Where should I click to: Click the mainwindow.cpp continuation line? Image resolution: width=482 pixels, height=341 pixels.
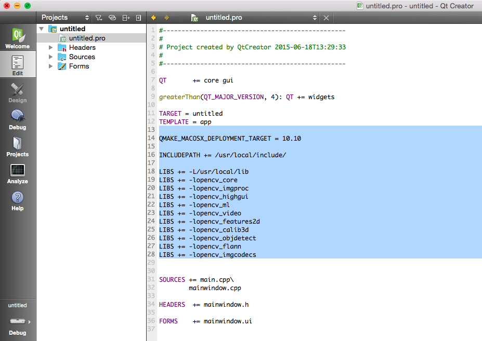(215, 288)
